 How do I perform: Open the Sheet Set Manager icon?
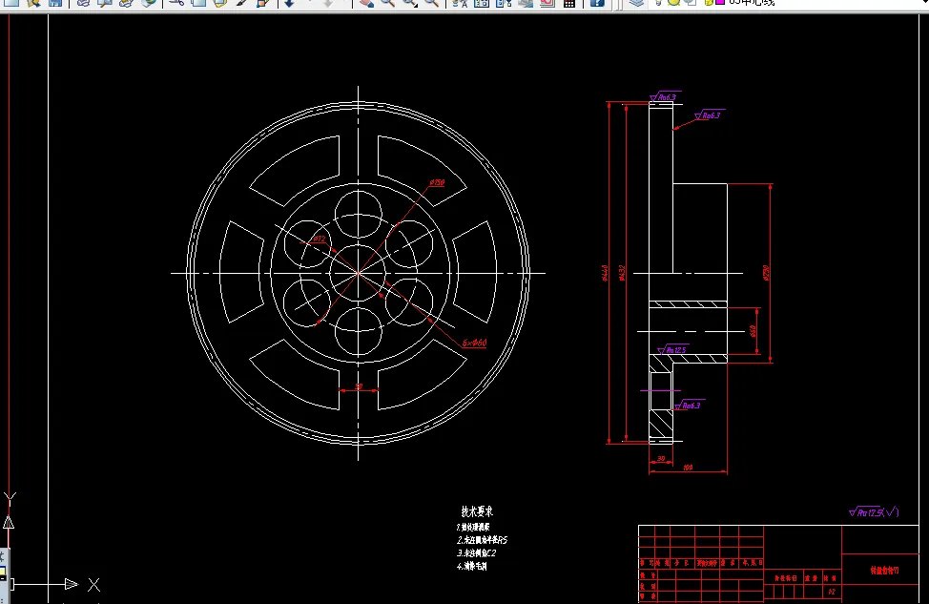click(503, 2)
